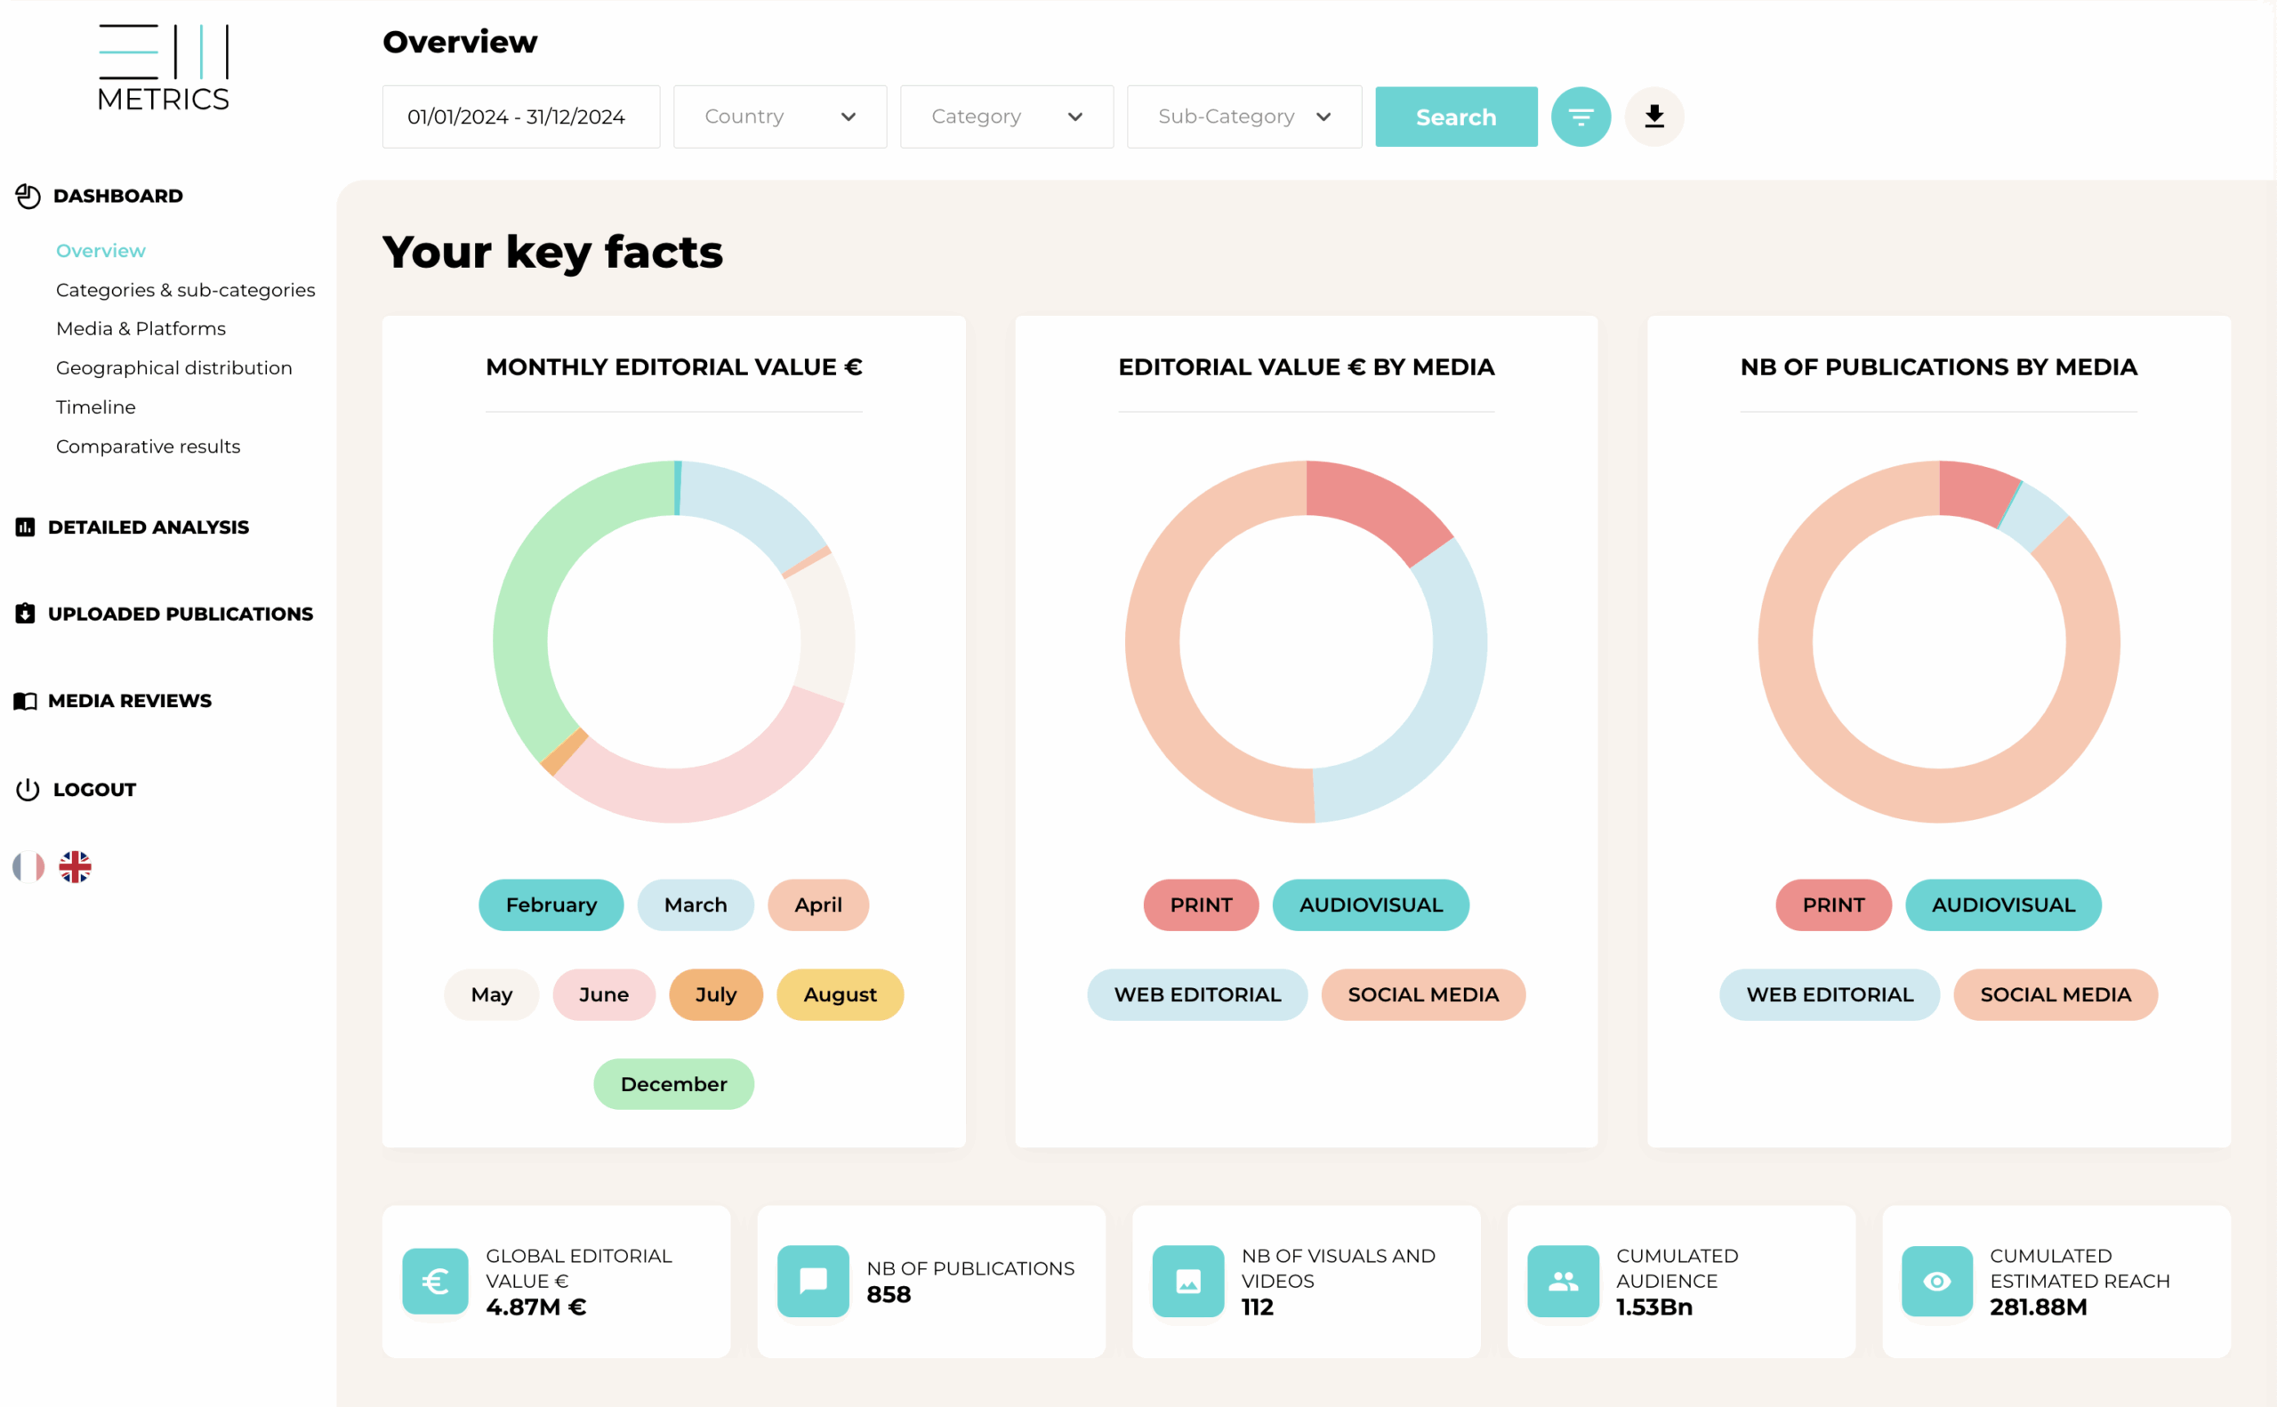2277x1407 pixels.
Task: Open Detailed Analysis section
Action: coord(149,527)
